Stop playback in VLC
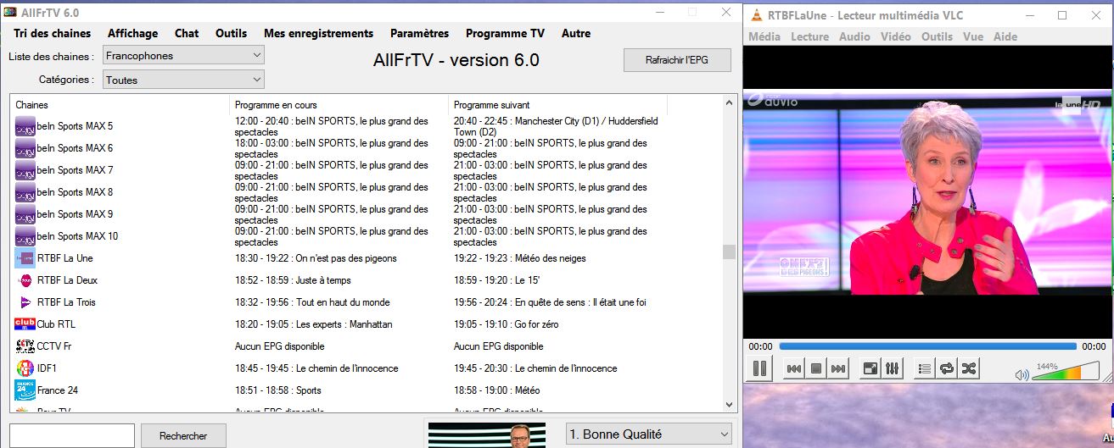Viewport: 1114px width, 448px height. click(816, 369)
